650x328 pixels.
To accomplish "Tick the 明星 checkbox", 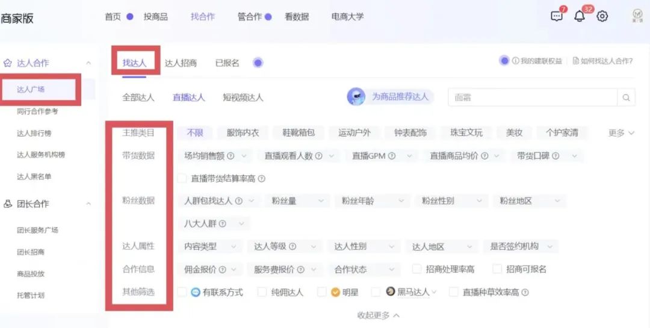I will pos(321,292).
